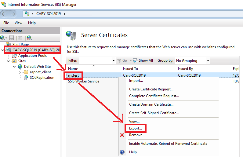The width and height of the screenshot is (243, 157).
Task: Click the Up folder icon in Connections toolbar
Action: coord(20,38)
